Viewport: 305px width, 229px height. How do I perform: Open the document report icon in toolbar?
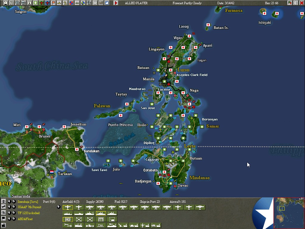12,3
